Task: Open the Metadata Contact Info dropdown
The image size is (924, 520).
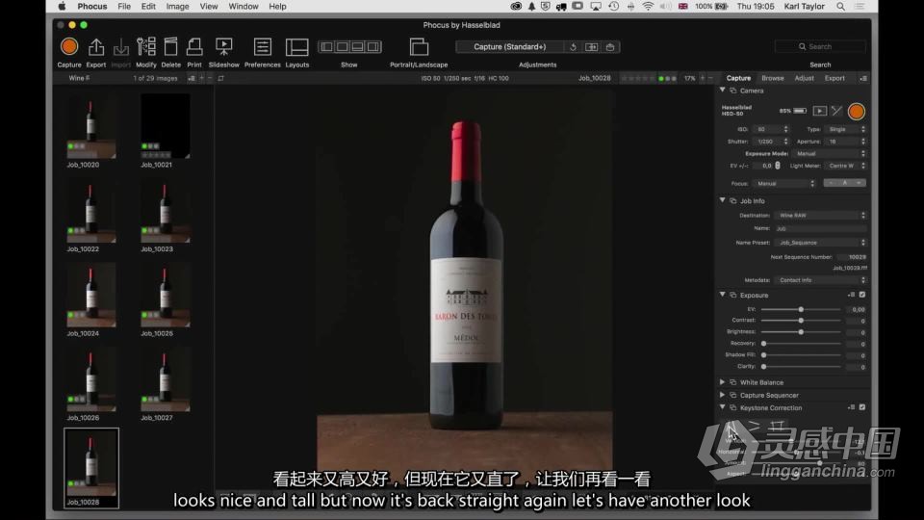Action: tap(821, 280)
